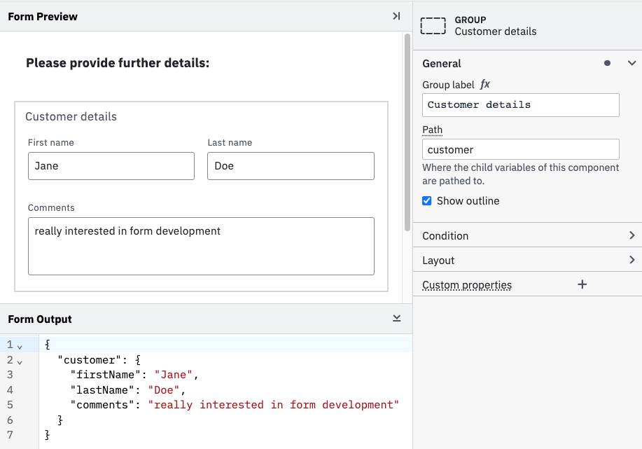
Task: Click the dashed Group component icon
Action: (x=433, y=26)
